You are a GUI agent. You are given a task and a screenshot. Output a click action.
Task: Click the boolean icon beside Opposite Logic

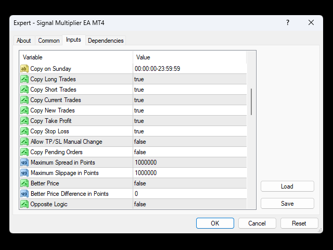24,204
